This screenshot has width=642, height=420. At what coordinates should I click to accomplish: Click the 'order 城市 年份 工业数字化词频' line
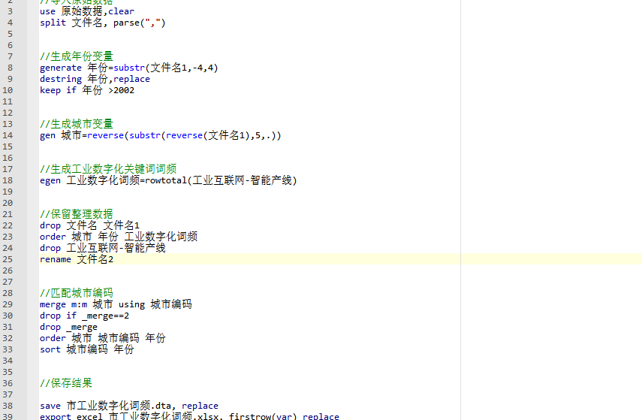119,237
